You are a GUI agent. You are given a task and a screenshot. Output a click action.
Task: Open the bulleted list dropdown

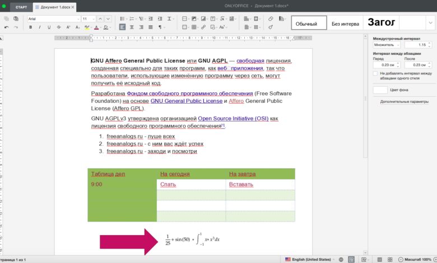(x=127, y=19)
